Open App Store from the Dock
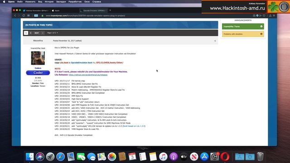 pyautogui.click(x=204, y=157)
